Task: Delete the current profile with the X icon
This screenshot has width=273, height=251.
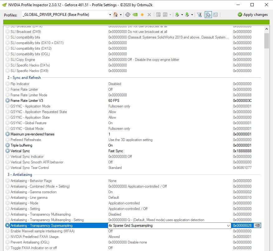Action: [149, 15]
